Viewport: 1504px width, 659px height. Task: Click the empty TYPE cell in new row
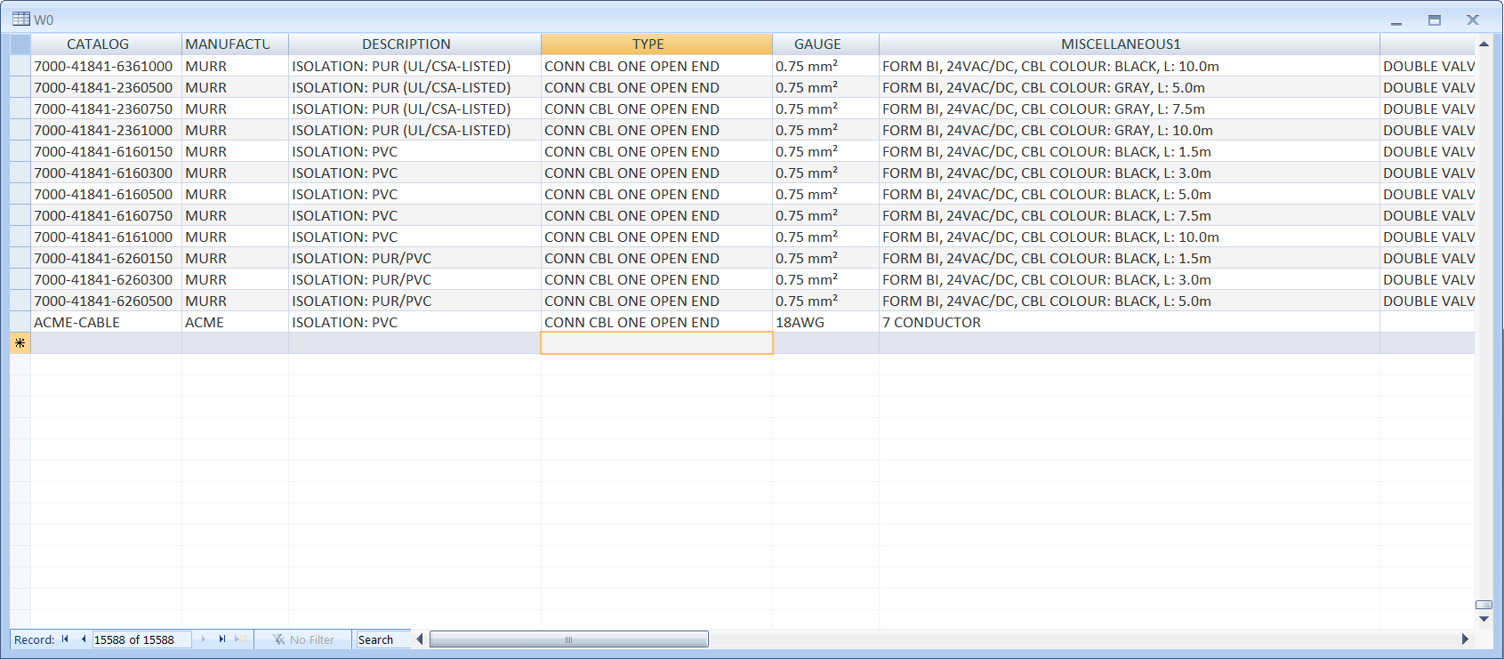pyautogui.click(x=656, y=343)
